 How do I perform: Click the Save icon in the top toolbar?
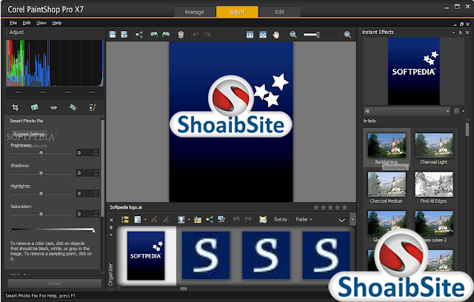pos(113,35)
